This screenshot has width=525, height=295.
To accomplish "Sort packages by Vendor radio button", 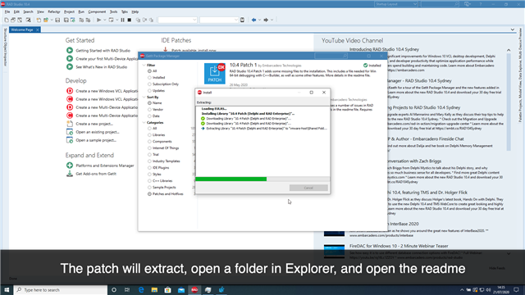I will click(149, 109).
